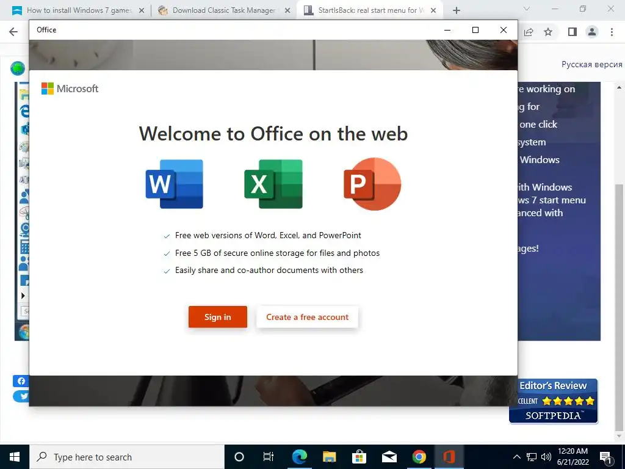Click the Microsoft logo in the Office window
625x469 pixels.
click(x=70, y=89)
